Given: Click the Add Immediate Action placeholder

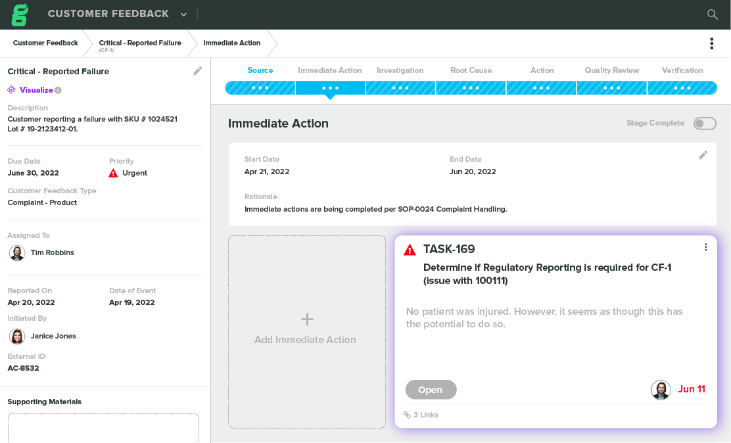Looking at the screenshot, I should coord(306,331).
